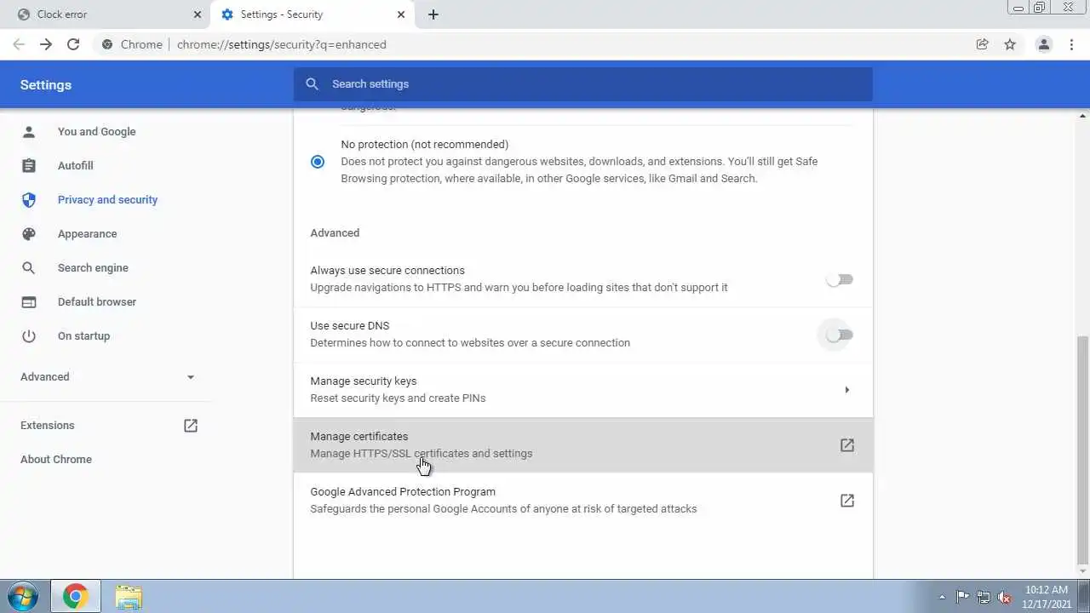Open the Windows Start menu
1090x613 pixels.
click(x=23, y=597)
